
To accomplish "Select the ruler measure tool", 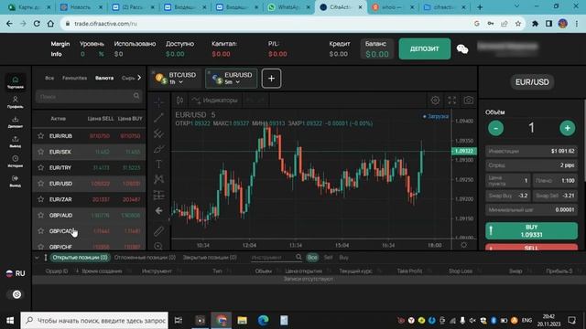I will coord(158,231).
